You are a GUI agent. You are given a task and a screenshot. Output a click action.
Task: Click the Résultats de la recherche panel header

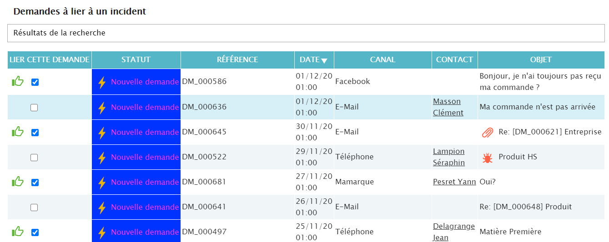306,33
